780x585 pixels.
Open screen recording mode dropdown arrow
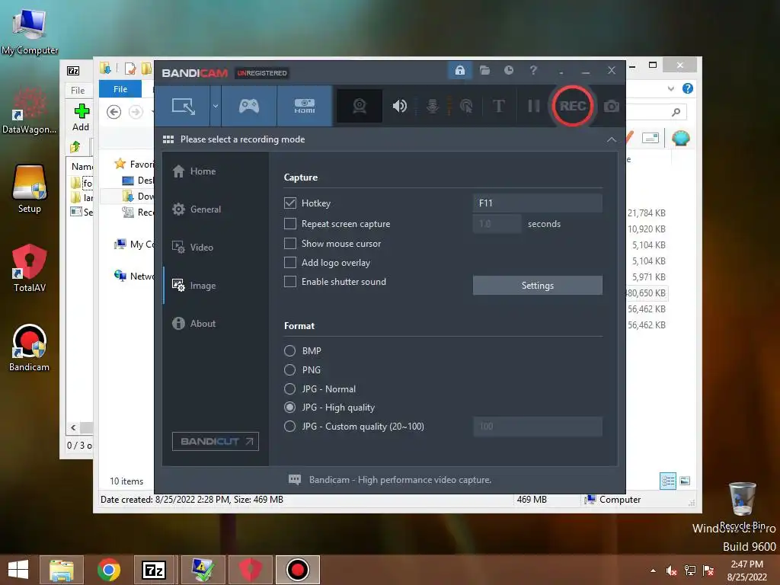click(x=216, y=106)
